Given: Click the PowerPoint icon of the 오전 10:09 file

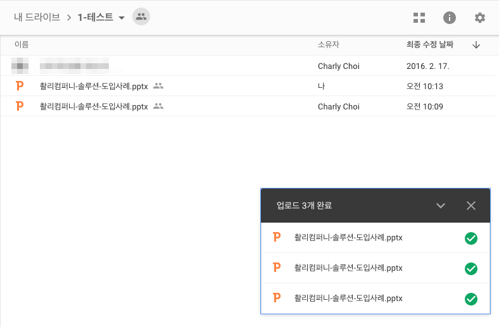Looking at the screenshot, I should tap(20, 106).
